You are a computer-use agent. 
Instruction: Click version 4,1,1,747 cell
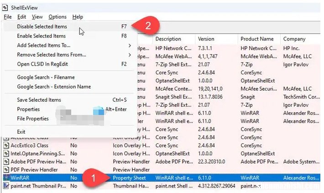208,57
